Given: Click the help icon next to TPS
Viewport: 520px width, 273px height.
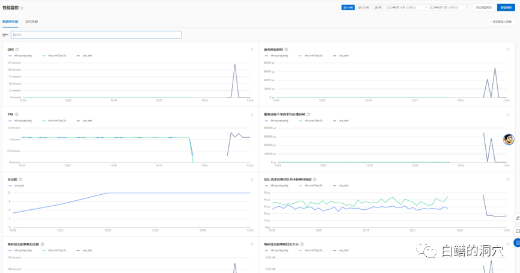Looking at the screenshot, I should coord(17,114).
